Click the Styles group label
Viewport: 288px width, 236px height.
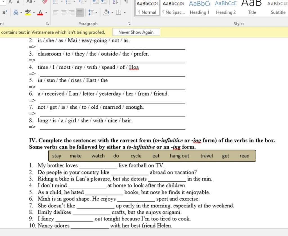(x=239, y=24)
